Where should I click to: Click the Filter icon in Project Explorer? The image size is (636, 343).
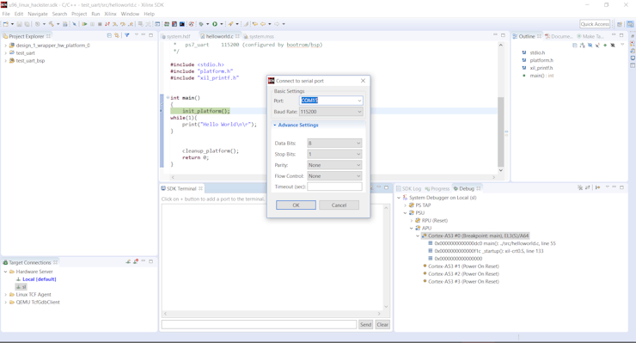tap(127, 35)
